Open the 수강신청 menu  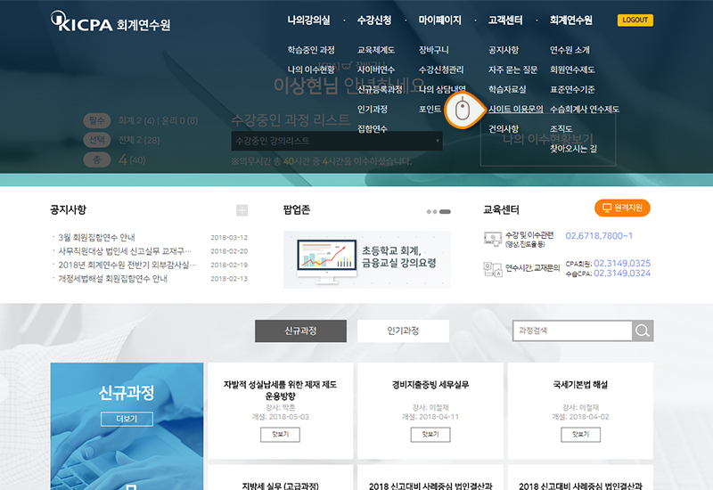pos(374,20)
